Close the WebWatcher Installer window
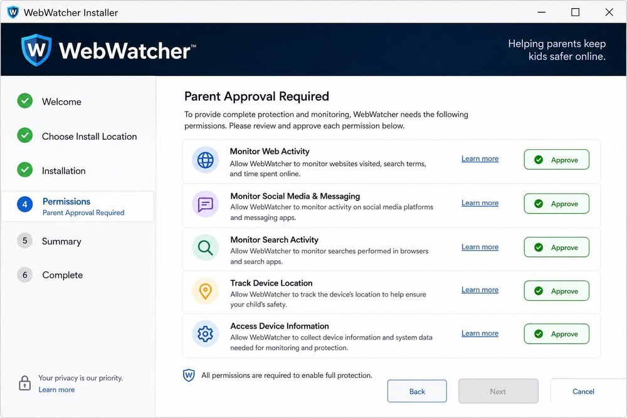 tap(609, 12)
